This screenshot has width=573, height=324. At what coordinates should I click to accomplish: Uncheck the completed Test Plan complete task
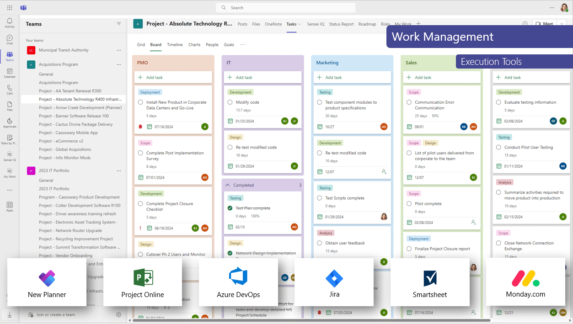pyautogui.click(x=230, y=208)
